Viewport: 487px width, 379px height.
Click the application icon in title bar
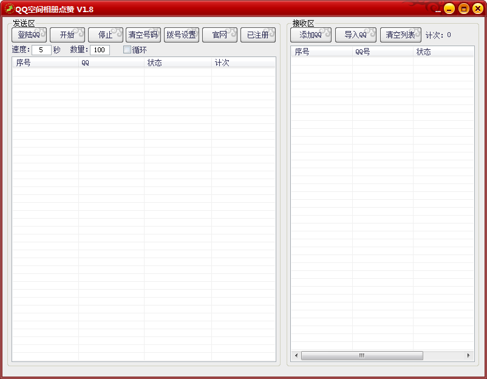(x=9, y=9)
